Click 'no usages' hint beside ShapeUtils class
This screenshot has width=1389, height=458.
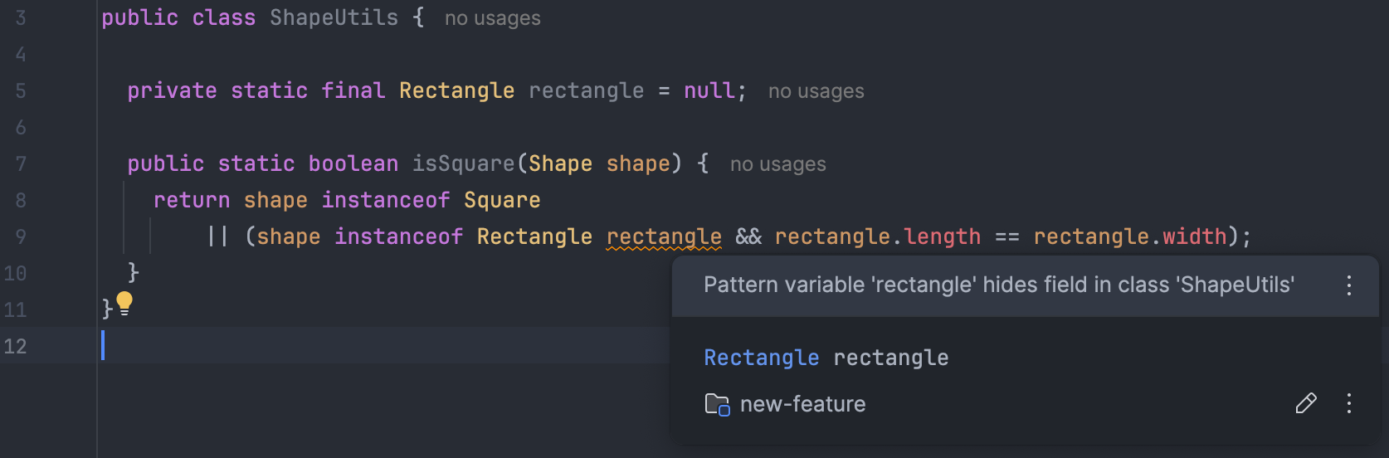pyautogui.click(x=492, y=18)
